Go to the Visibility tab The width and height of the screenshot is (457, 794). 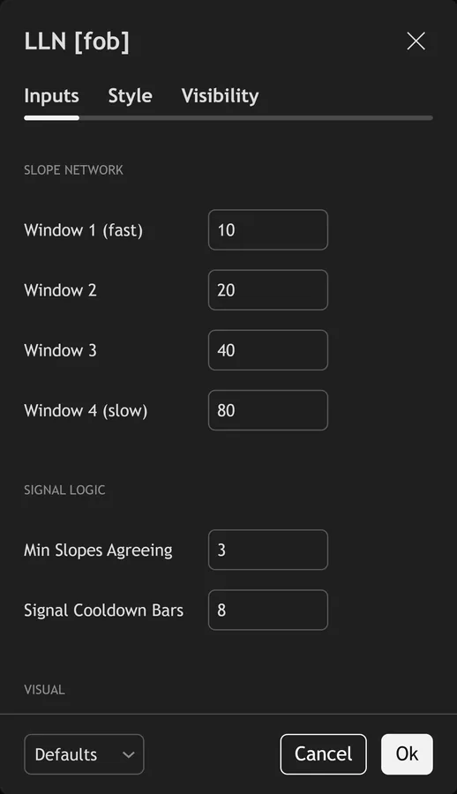tap(220, 95)
